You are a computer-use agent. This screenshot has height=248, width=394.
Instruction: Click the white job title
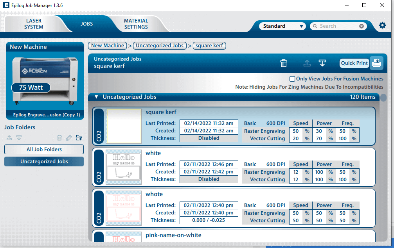tap(153, 153)
